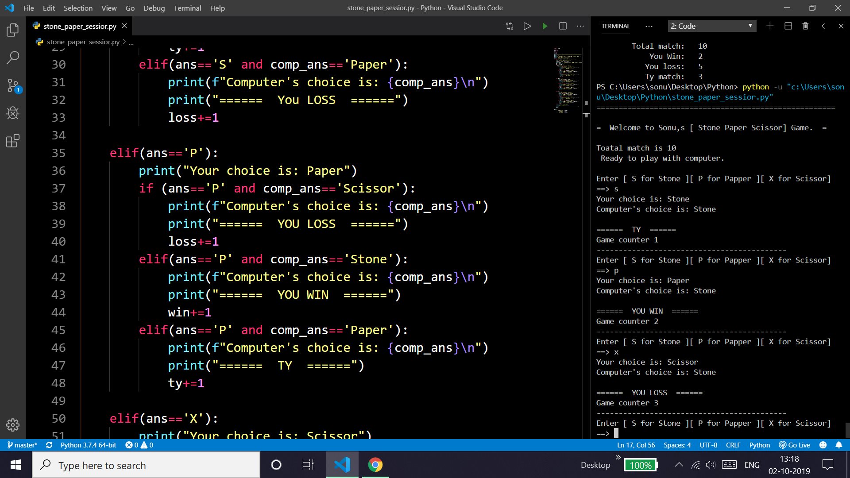The height and width of the screenshot is (478, 850).
Task: Open the Terminal menu
Action: click(187, 8)
